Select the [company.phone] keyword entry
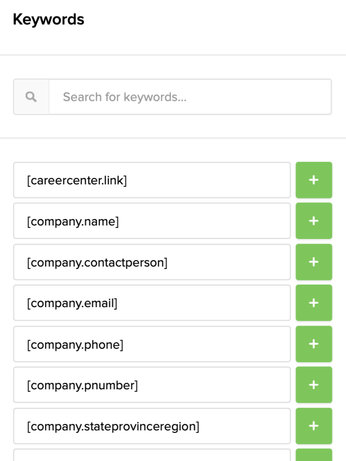 click(x=150, y=344)
